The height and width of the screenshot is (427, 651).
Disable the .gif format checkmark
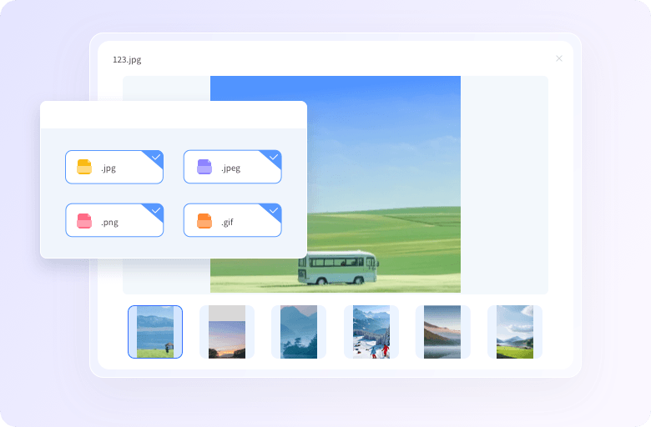pyautogui.click(x=274, y=210)
